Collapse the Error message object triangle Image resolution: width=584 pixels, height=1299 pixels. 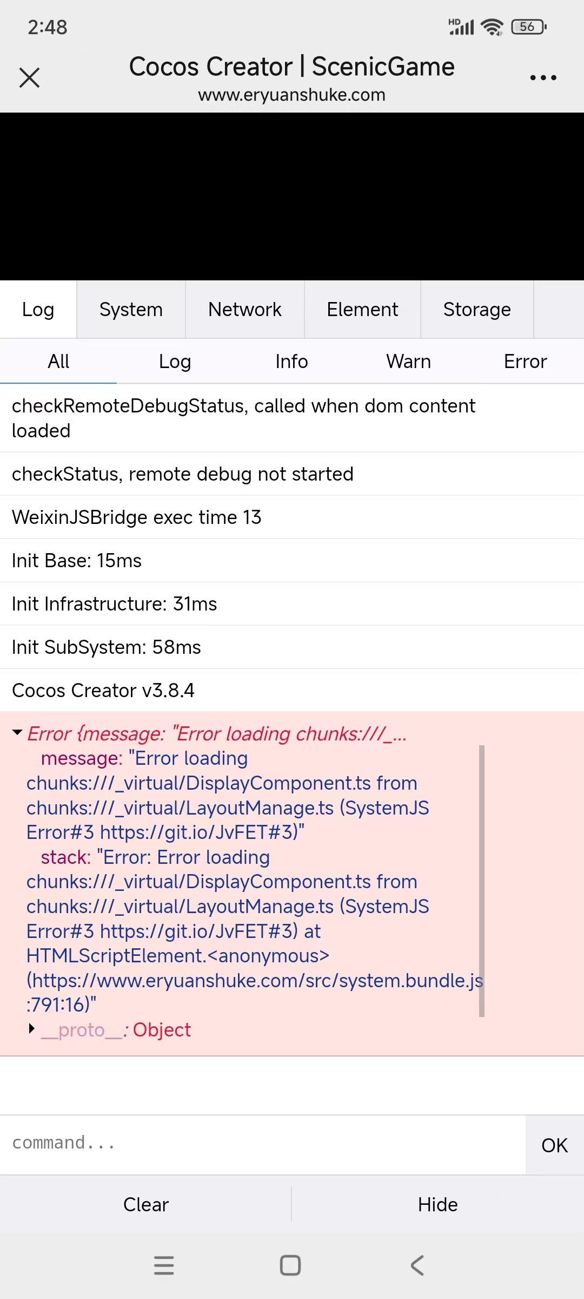[17, 733]
